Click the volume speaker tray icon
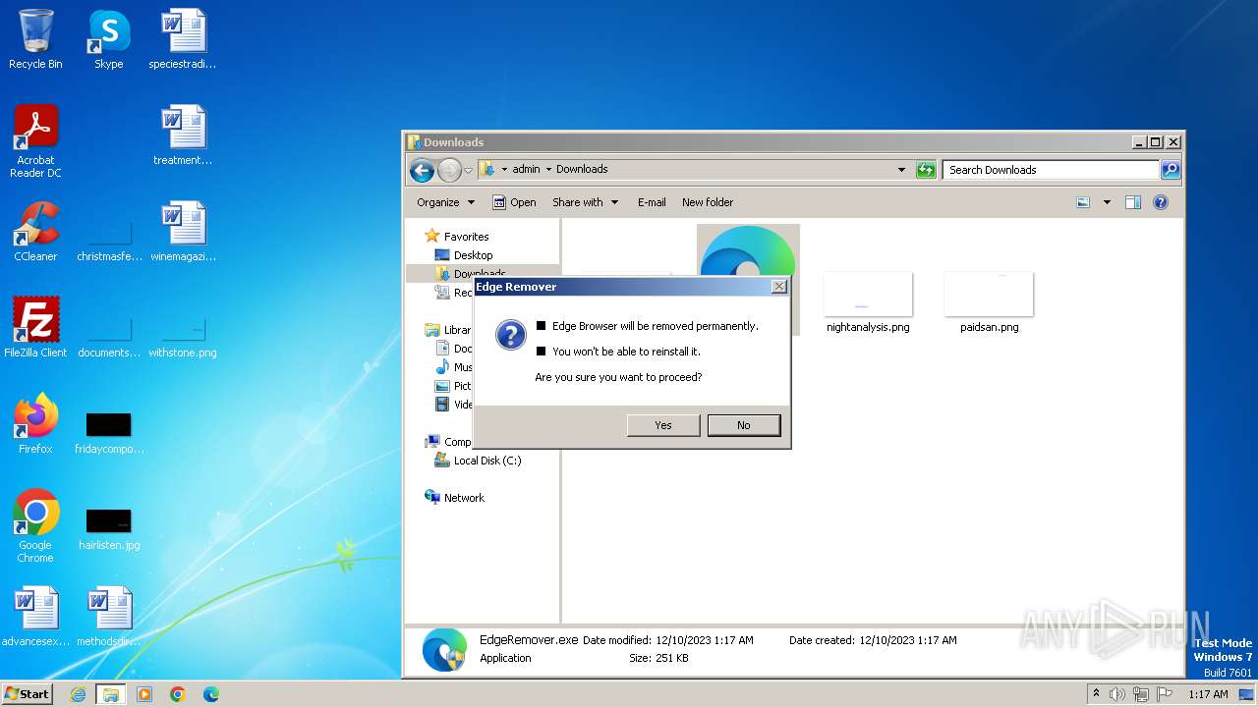Image resolution: width=1258 pixels, height=707 pixels. coord(1117,694)
